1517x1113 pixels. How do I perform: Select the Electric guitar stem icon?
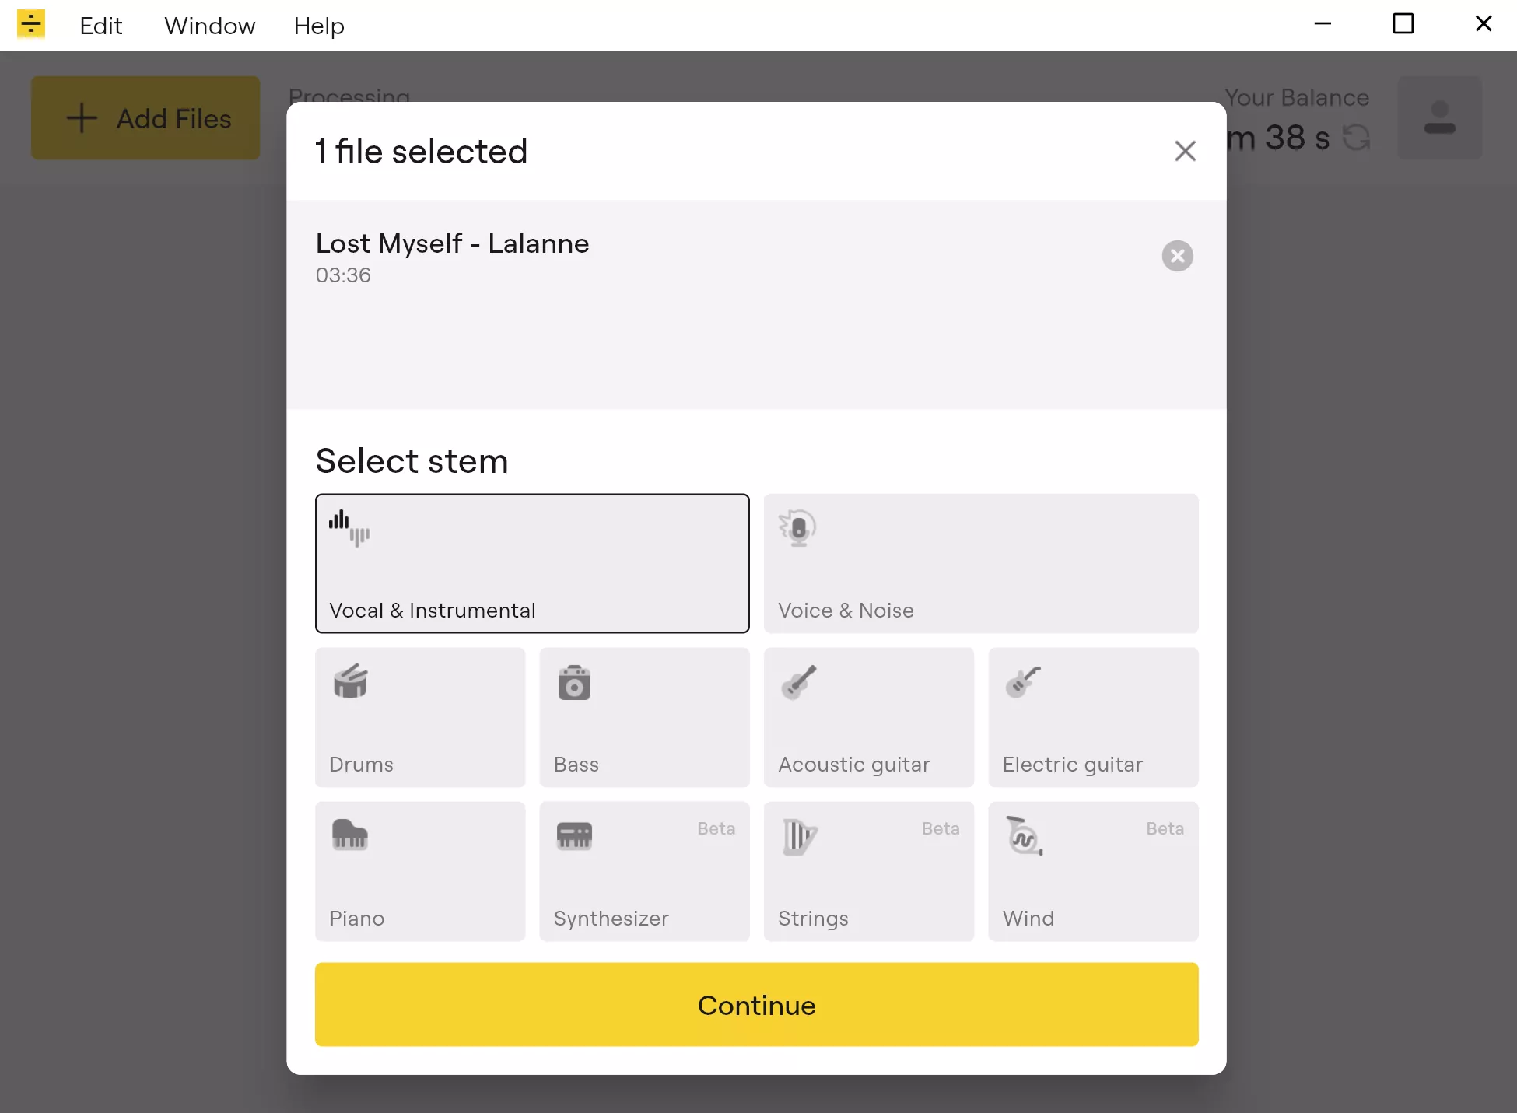tap(1023, 682)
